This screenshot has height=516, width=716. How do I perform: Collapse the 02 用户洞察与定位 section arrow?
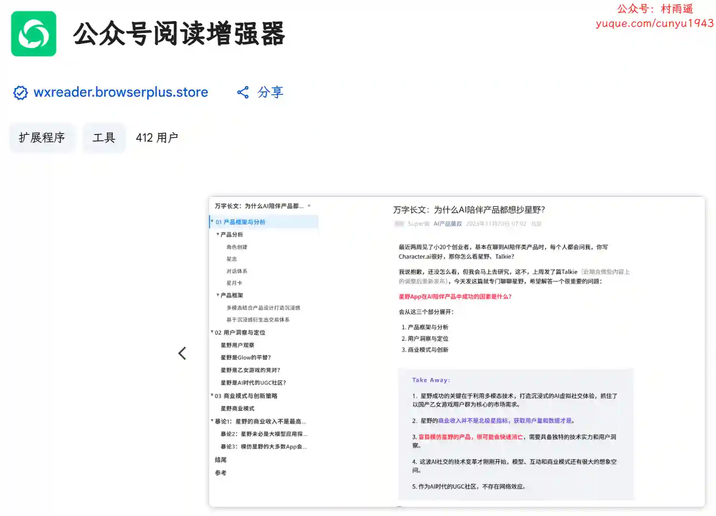click(212, 332)
